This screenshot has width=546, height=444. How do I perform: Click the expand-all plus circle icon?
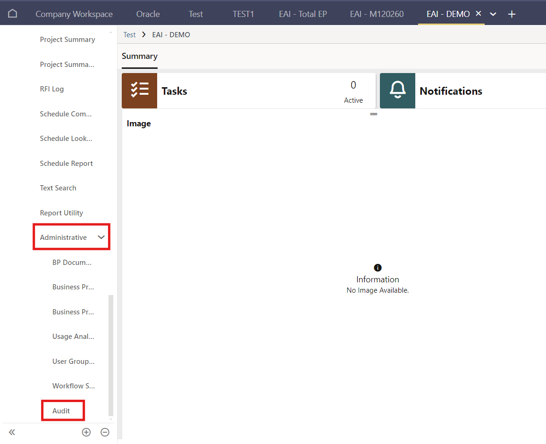tap(86, 432)
